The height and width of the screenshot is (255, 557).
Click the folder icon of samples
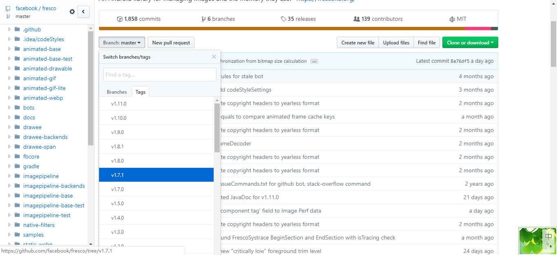[17, 235]
